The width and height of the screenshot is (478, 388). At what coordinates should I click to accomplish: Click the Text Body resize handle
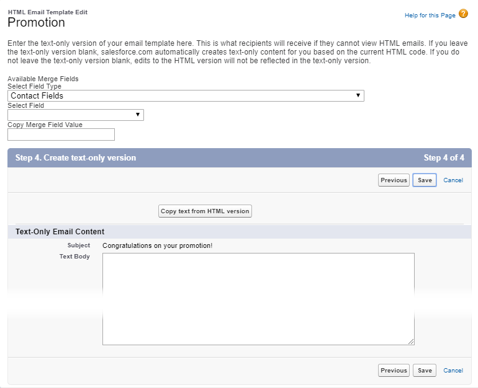pos(410,341)
